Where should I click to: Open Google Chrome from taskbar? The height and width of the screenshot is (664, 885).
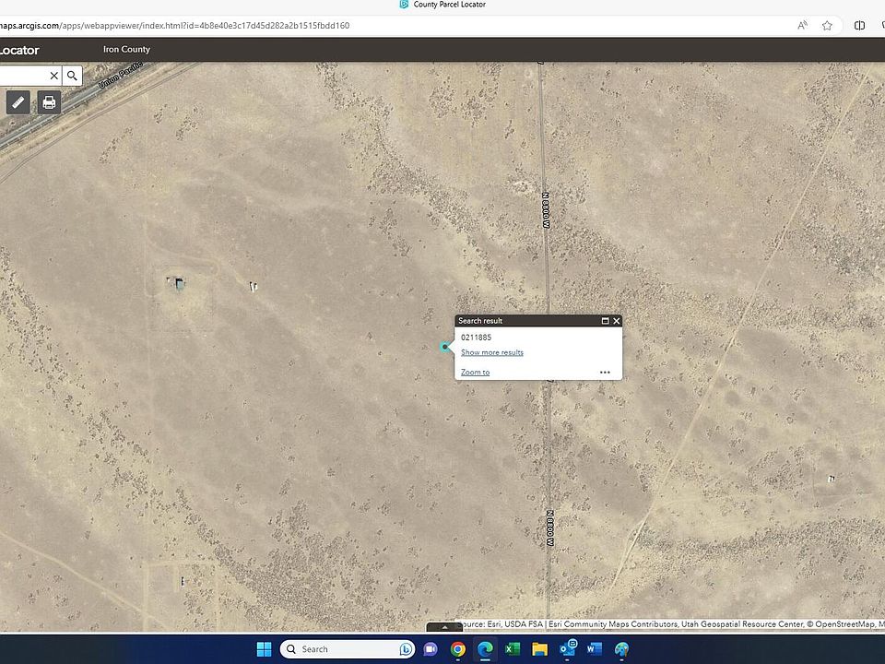click(458, 649)
